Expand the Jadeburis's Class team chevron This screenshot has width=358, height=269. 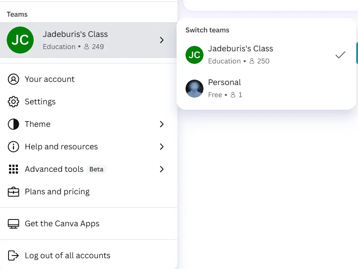coord(162,40)
